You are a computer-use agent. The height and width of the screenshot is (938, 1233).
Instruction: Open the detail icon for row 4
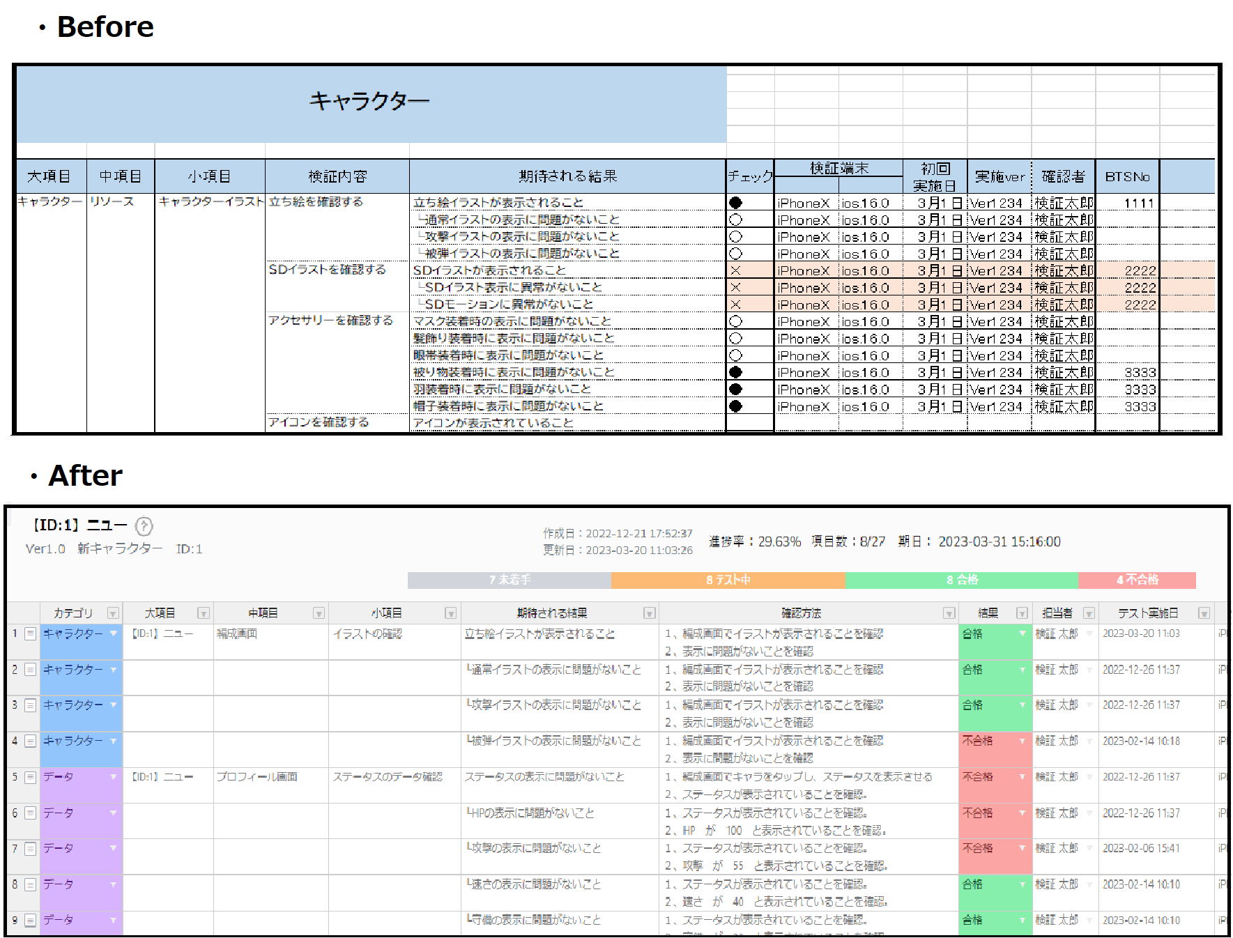click(x=30, y=741)
